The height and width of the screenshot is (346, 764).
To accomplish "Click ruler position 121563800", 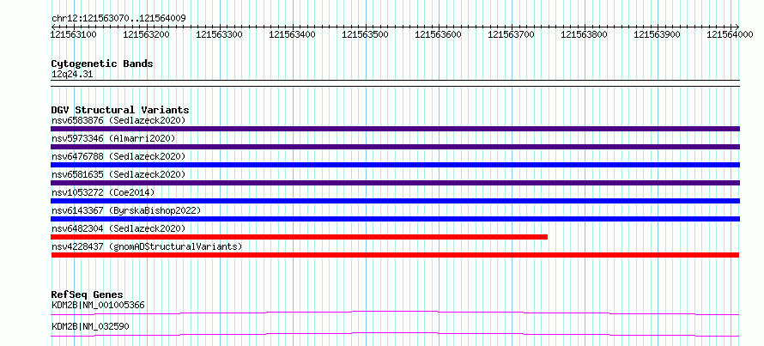I will click(x=585, y=34).
